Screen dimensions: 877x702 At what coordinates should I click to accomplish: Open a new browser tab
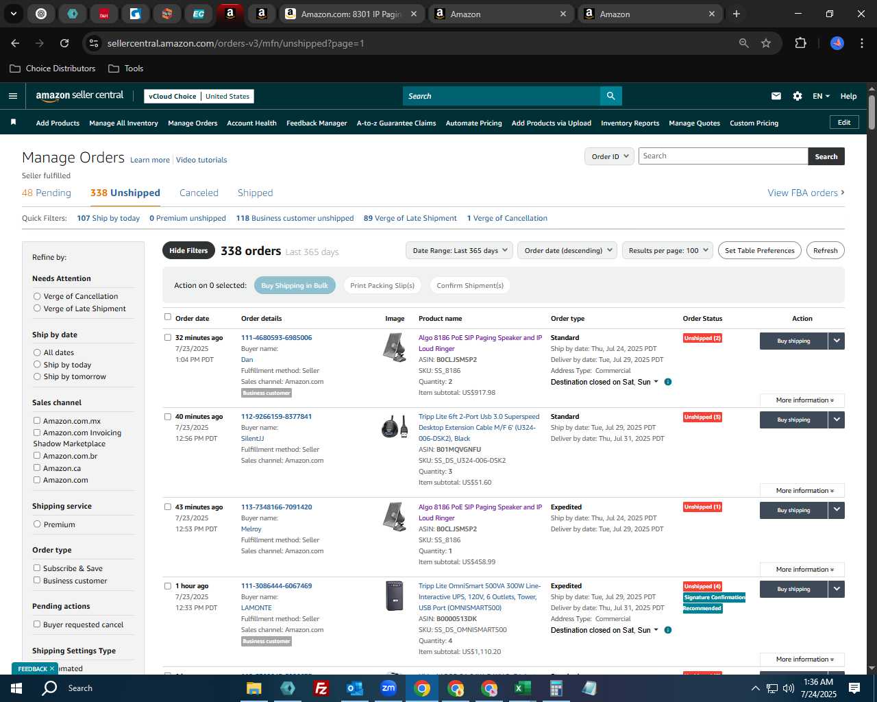[737, 14]
